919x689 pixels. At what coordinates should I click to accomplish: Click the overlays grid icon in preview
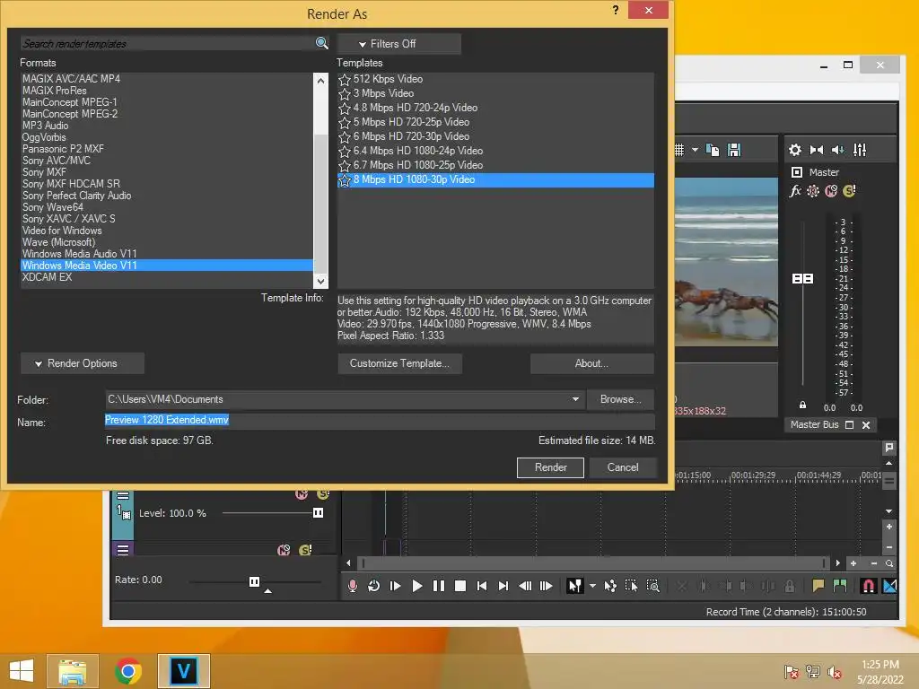(680, 150)
